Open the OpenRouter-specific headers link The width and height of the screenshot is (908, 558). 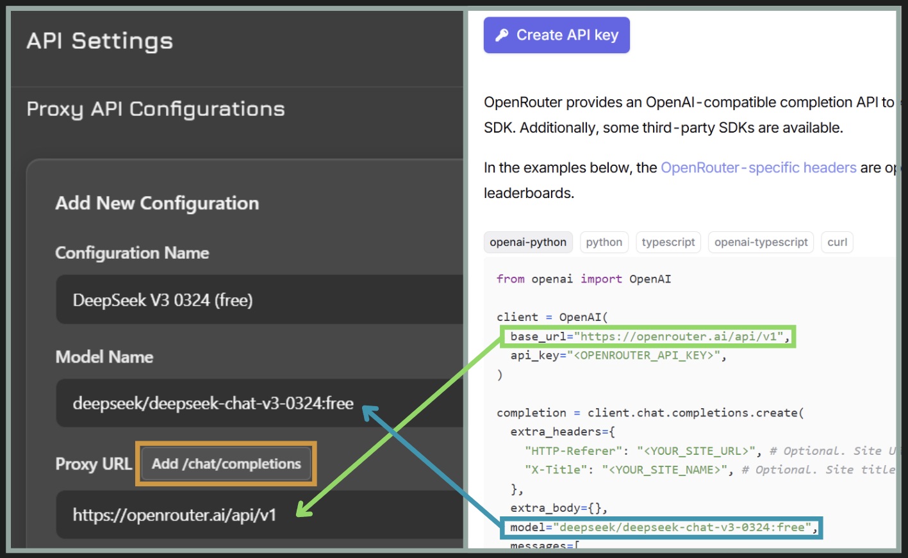tap(758, 168)
